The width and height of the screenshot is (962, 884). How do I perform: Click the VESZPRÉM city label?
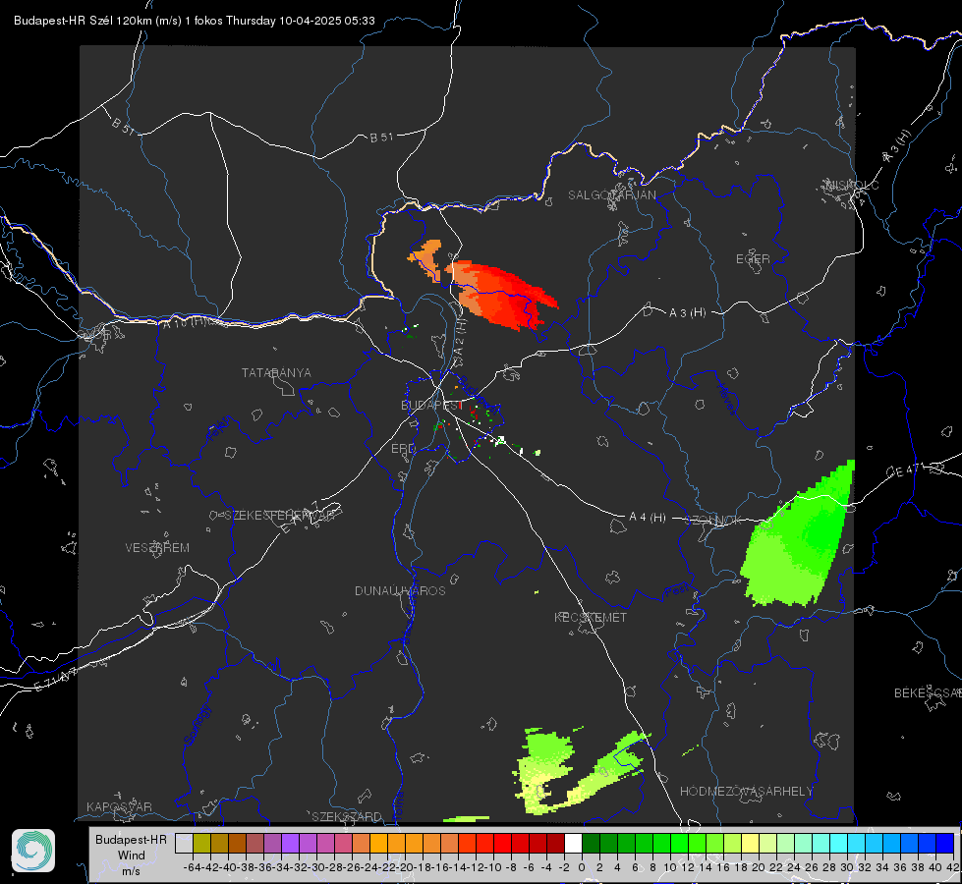[157, 547]
